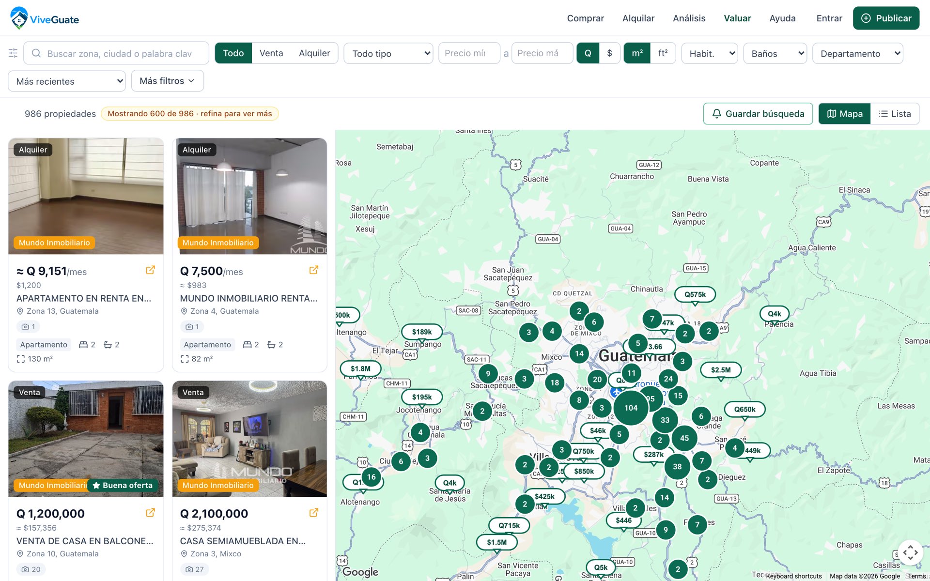Open the Comprar menu item
The height and width of the screenshot is (581, 930).
pos(585,18)
